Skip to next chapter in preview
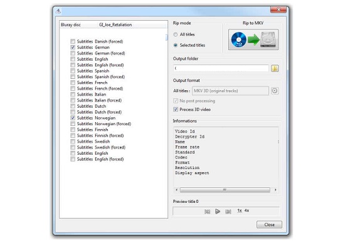The image size is (345, 248). tap(228, 212)
